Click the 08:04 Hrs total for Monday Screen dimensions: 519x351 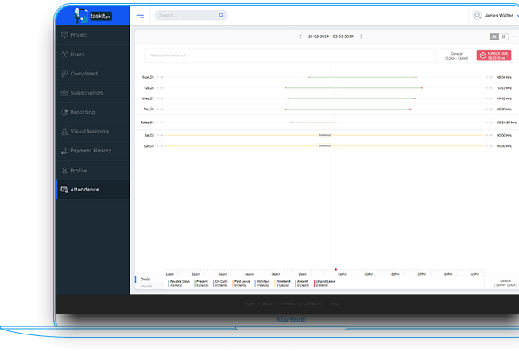point(504,77)
